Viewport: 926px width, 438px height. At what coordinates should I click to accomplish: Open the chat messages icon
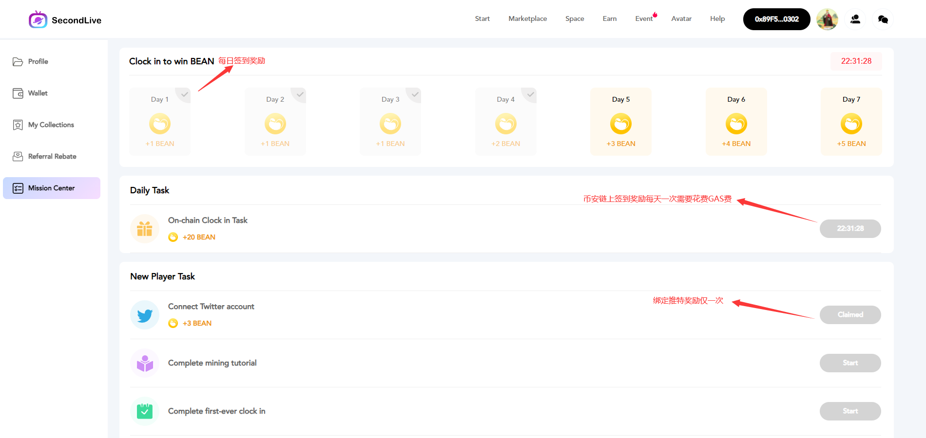[883, 19]
